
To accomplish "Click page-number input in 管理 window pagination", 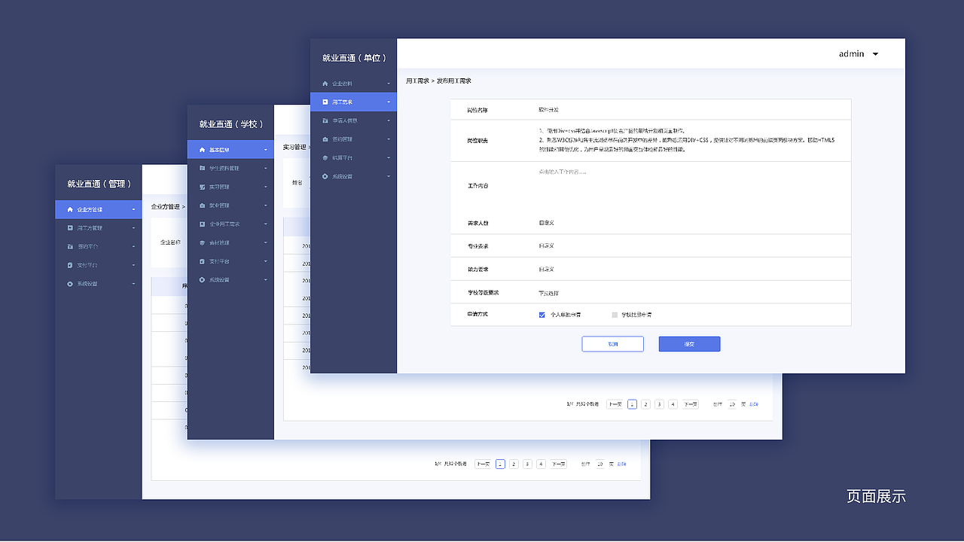I will 600,464.
